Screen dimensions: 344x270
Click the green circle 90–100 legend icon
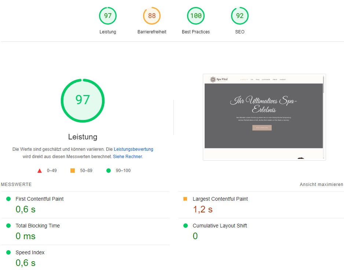(109, 171)
